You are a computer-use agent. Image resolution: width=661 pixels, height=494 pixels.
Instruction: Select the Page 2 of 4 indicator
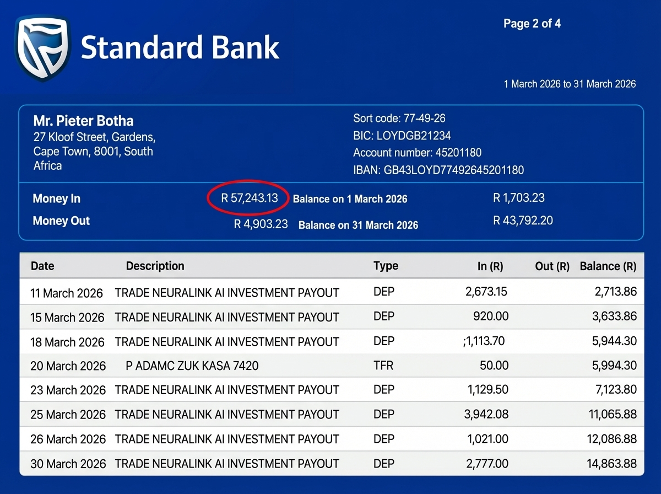(532, 24)
